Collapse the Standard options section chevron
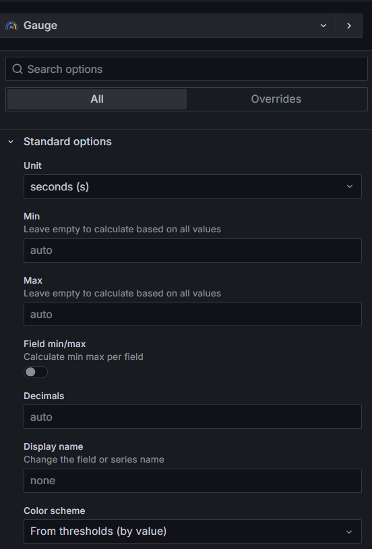372x549 pixels. pos(11,142)
